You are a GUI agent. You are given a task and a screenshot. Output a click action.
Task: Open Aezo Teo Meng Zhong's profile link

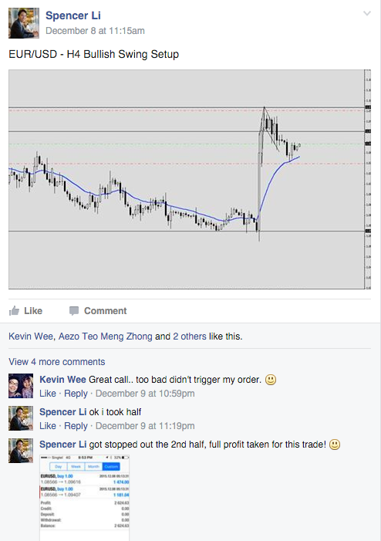tap(105, 336)
